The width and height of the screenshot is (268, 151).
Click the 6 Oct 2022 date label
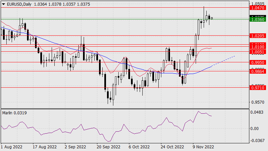click(139, 147)
